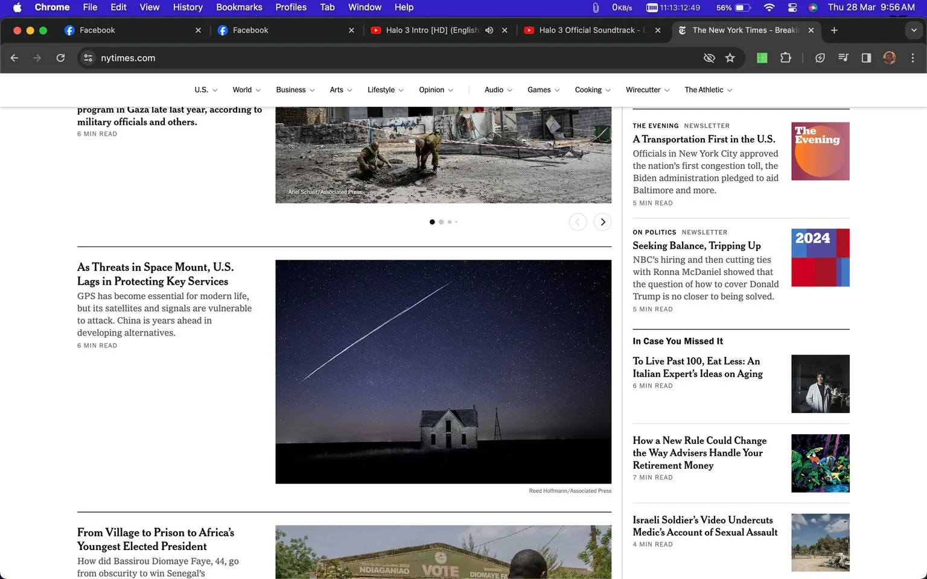The width and height of the screenshot is (927, 579).
Task: Open Chrome's media playback controls icon
Action: point(843,57)
